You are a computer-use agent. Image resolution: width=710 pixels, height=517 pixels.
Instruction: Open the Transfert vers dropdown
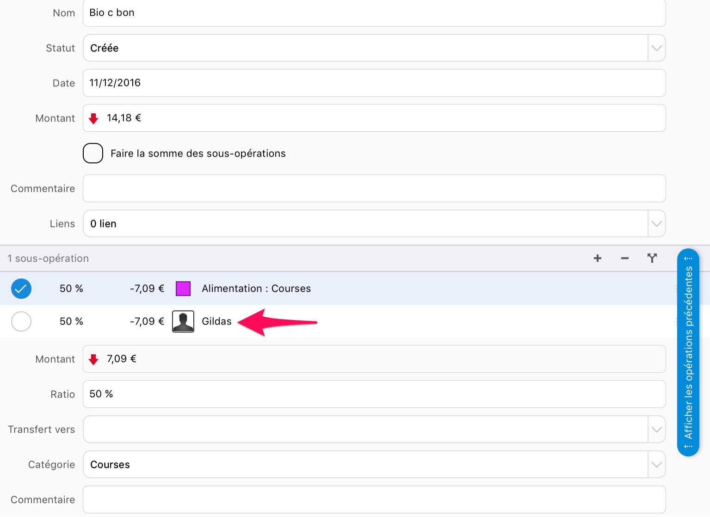(656, 429)
